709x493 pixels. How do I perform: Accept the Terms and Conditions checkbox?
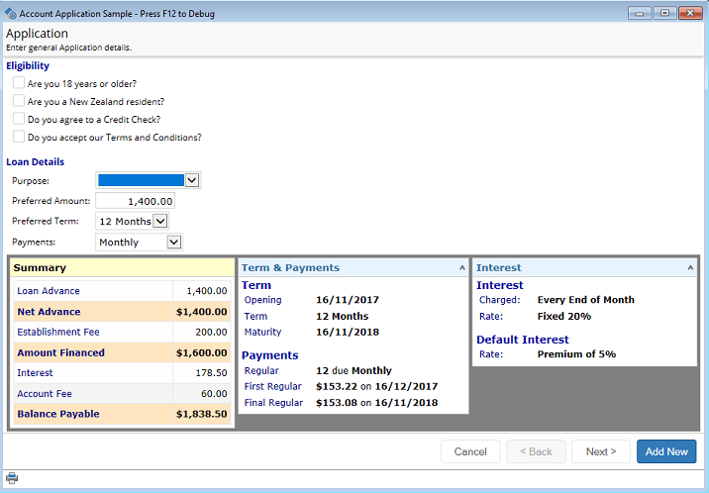(x=19, y=136)
